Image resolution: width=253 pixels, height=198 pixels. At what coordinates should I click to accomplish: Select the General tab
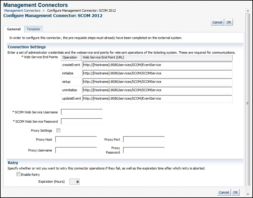click(x=14, y=29)
